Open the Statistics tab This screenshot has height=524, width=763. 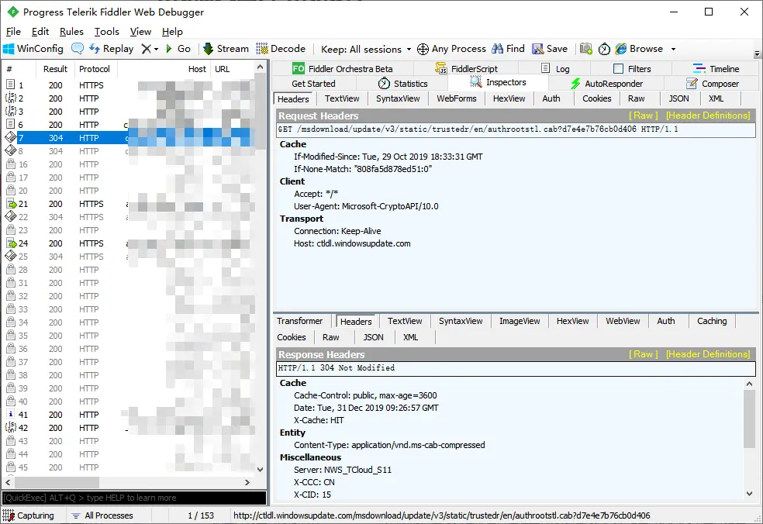click(x=402, y=84)
